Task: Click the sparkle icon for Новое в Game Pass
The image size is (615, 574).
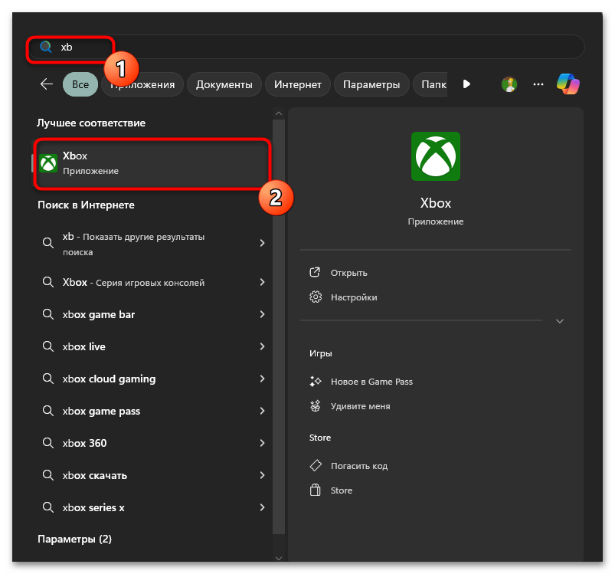Action: point(316,382)
